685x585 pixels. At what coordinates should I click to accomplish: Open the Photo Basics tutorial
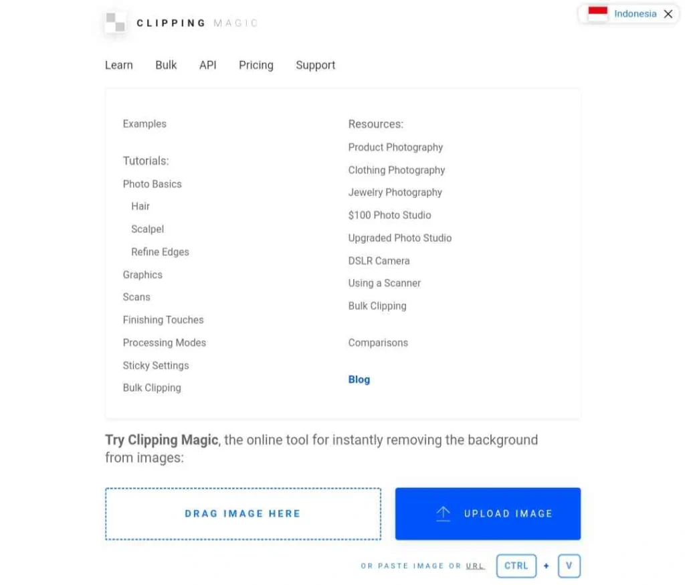point(152,184)
